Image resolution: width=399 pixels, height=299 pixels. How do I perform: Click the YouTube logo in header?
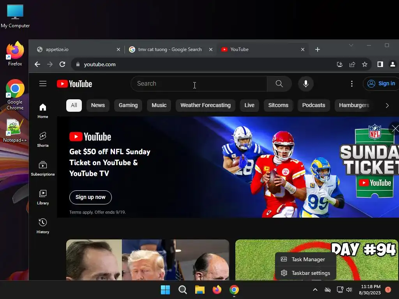pyautogui.click(x=74, y=84)
